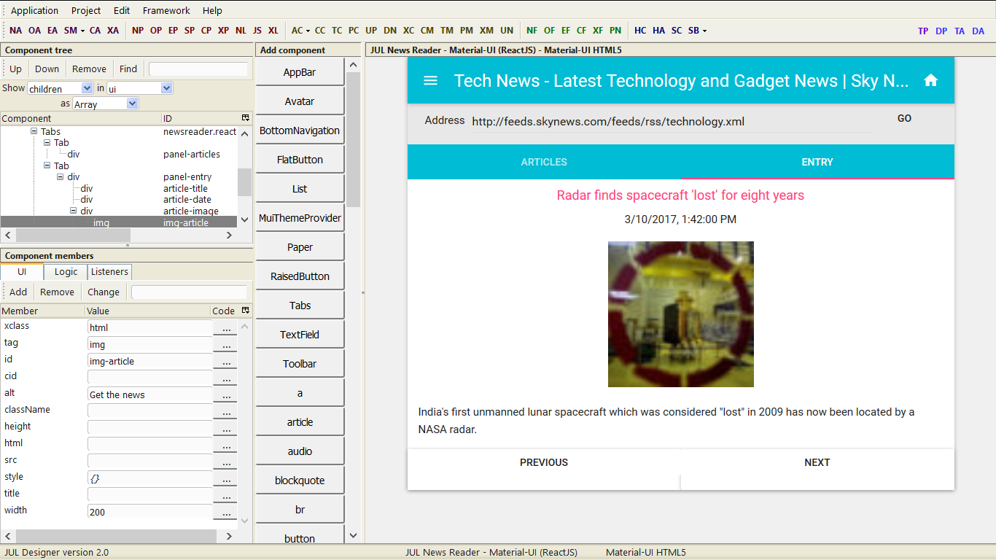The width and height of the screenshot is (996, 560).
Task: Click the TP toolbar button
Action: point(923,31)
